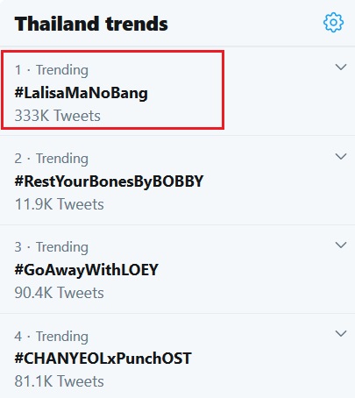355x398 pixels.
Task: Click the 333K Tweets count
Action: pyautogui.click(x=58, y=116)
